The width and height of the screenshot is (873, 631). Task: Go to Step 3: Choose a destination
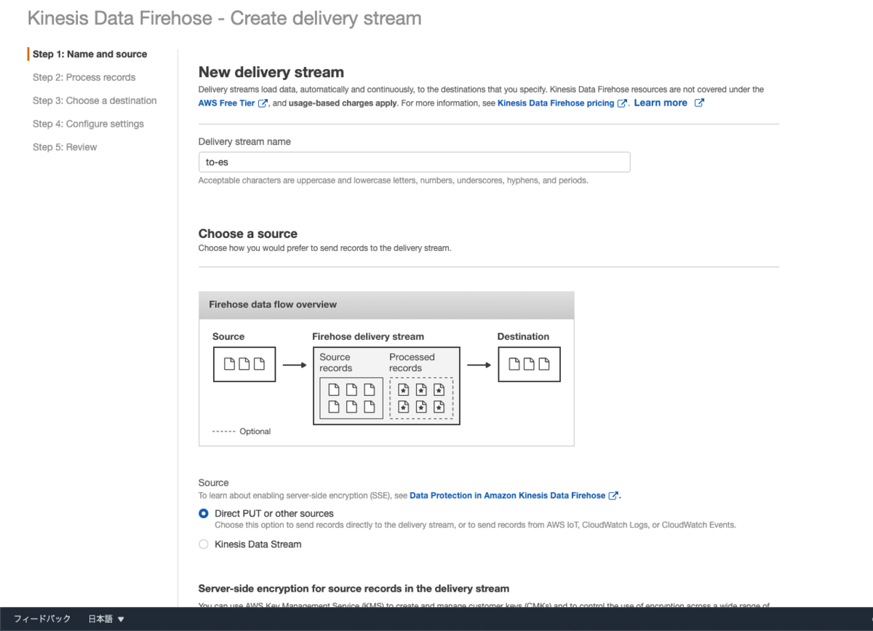point(95,100)
